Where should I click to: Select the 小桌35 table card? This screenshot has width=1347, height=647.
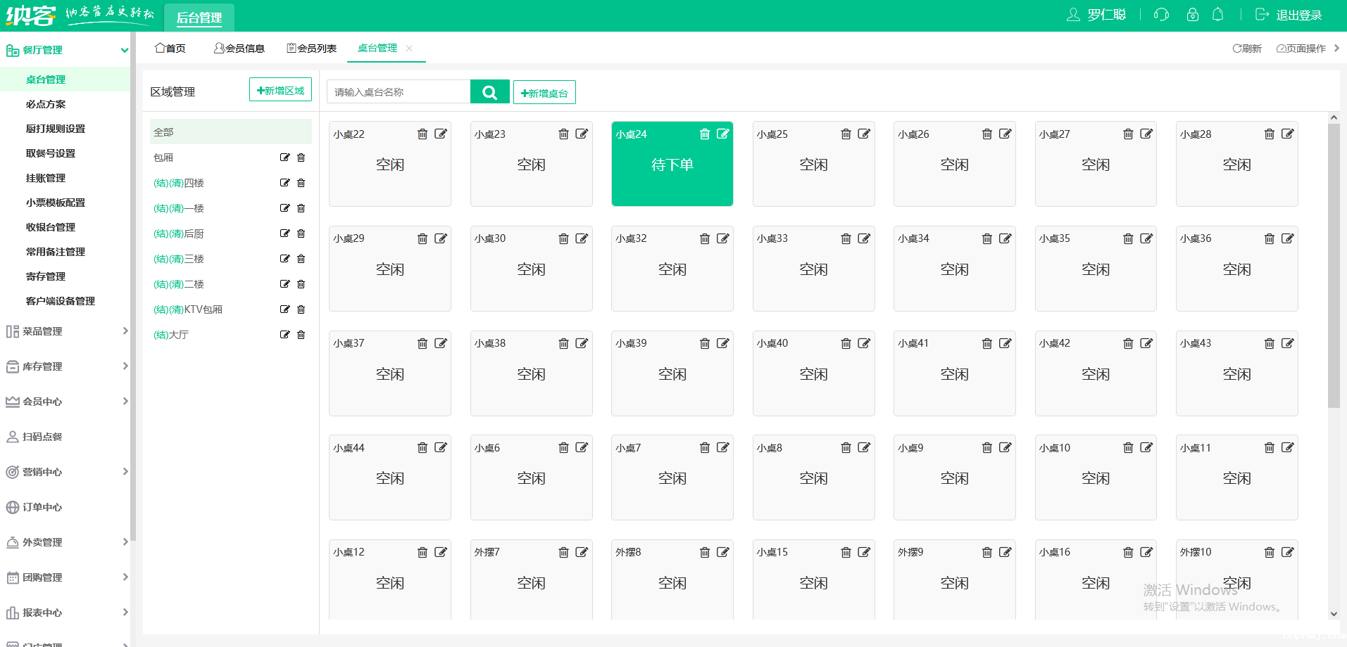[1096, 269]
